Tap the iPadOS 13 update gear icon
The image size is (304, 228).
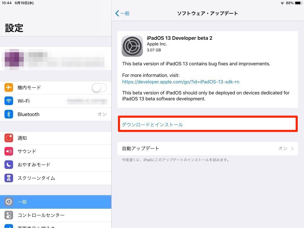click(x=132, y=46)
